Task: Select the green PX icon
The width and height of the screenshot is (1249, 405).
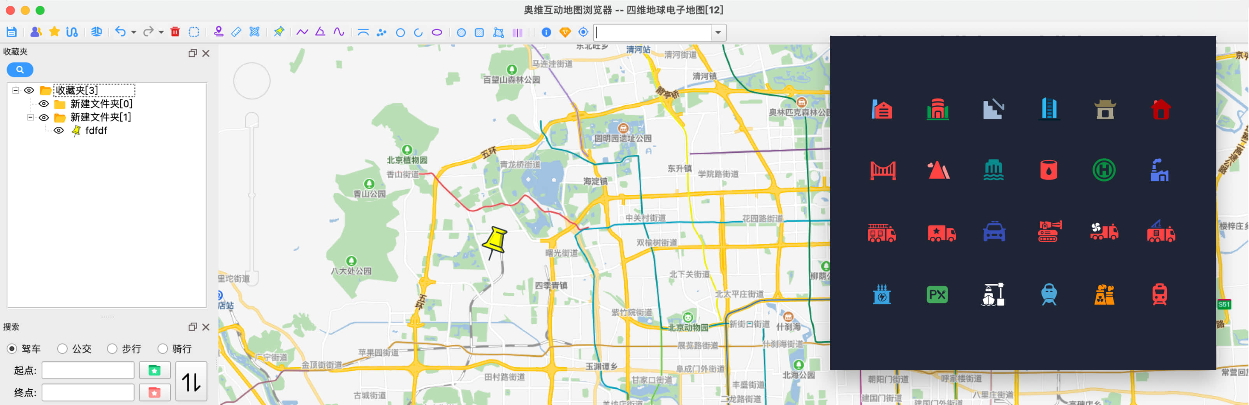Action: pyautogui.click(x=937, y=295)
